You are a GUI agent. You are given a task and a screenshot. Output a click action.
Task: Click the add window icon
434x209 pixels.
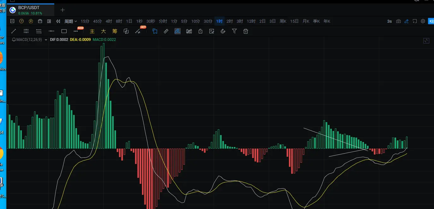pos(415,21)
